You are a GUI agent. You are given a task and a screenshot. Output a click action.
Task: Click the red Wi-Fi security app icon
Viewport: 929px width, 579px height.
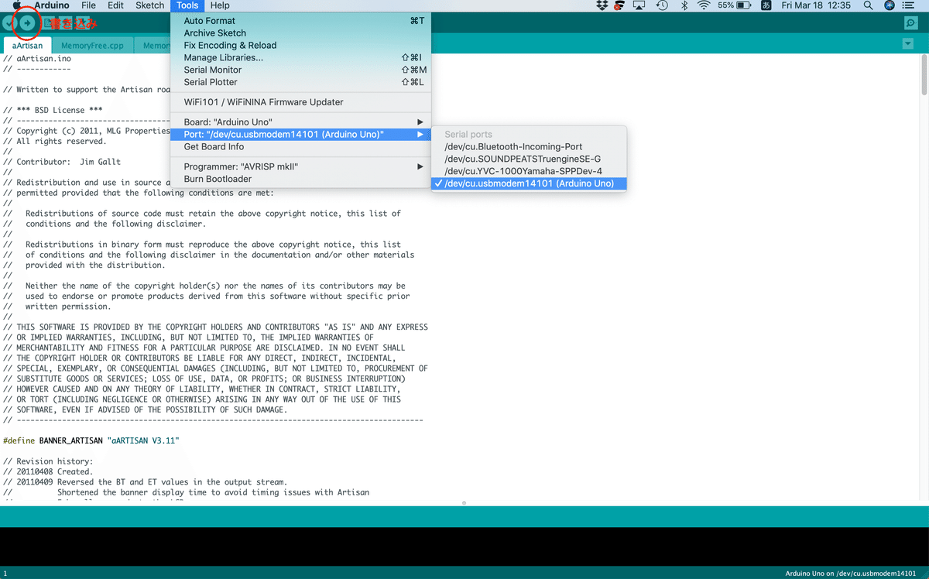click(619, 5)
